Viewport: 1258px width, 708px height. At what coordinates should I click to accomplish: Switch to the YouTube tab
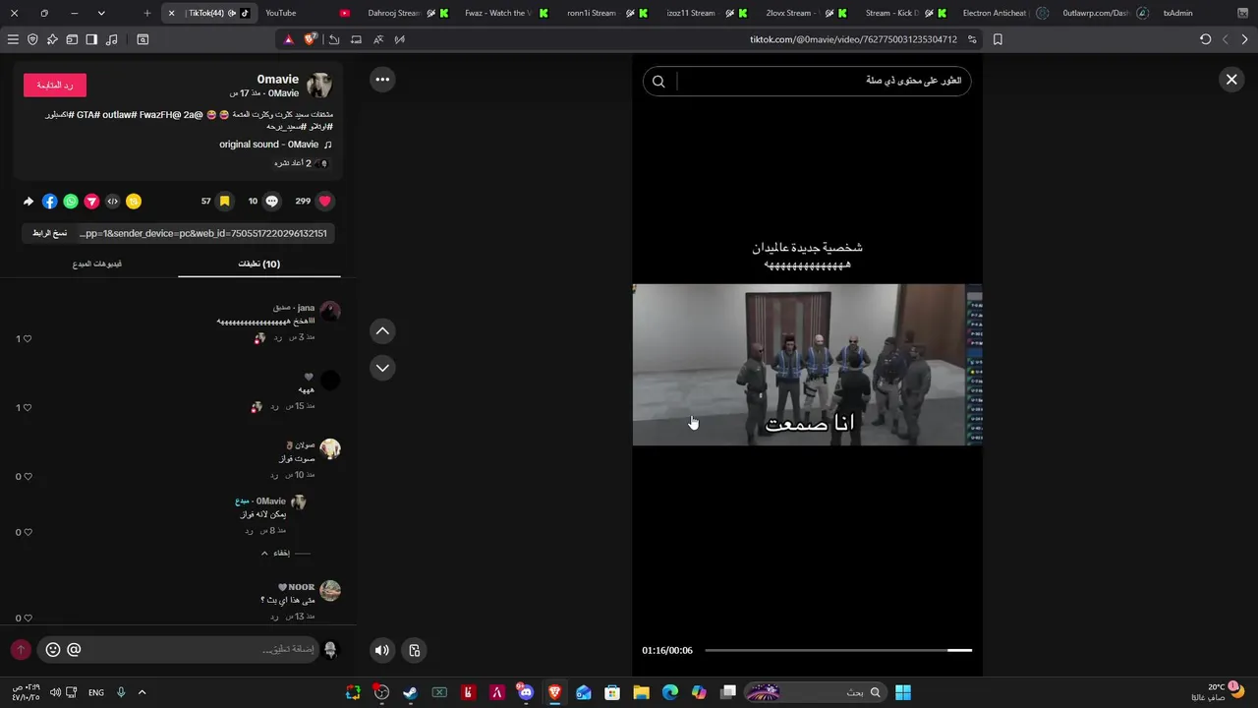pyautogui.click(x=308, y=13)
